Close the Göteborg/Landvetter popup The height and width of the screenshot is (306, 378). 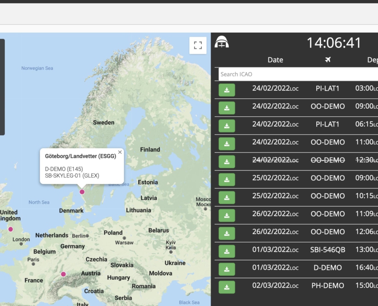pos(120,152)
